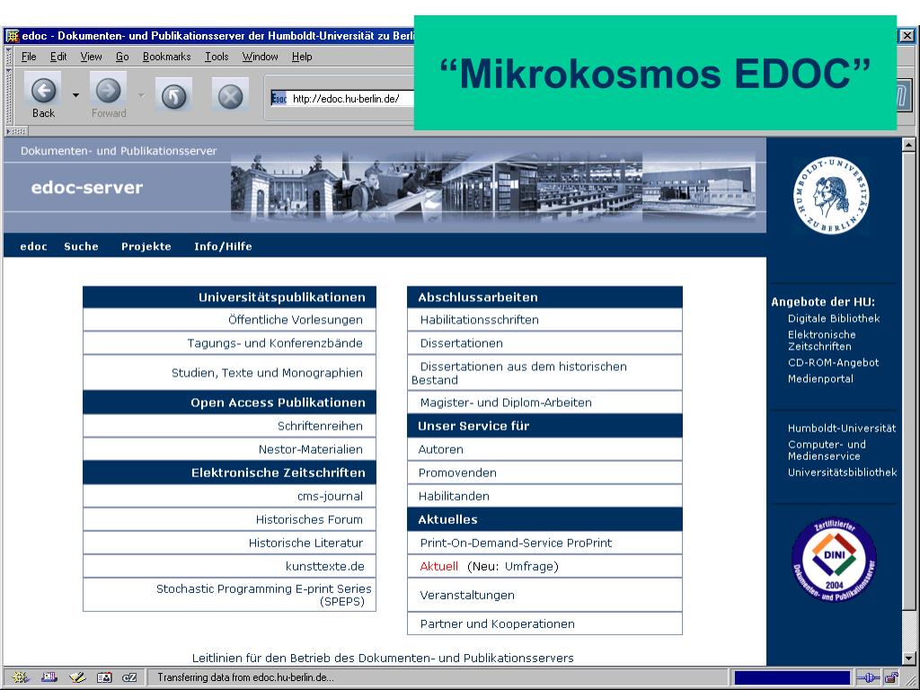Click the Stop loading icon

pos(230,97)
